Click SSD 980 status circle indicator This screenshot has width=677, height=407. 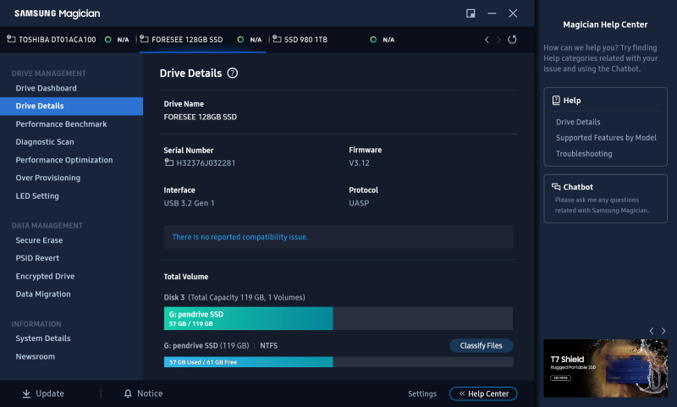[373, 39]
